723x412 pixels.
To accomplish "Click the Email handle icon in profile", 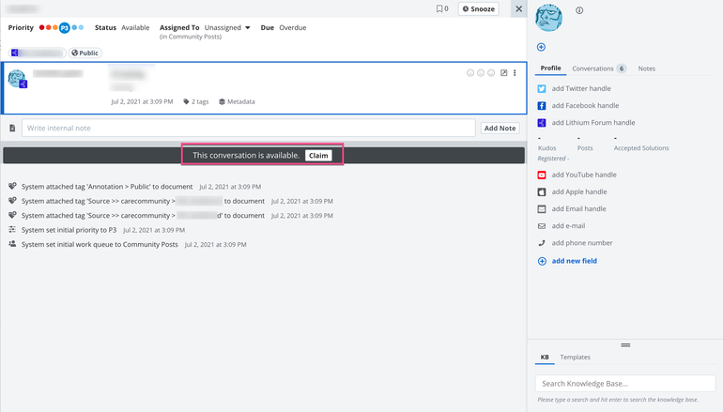I will 542,208.
